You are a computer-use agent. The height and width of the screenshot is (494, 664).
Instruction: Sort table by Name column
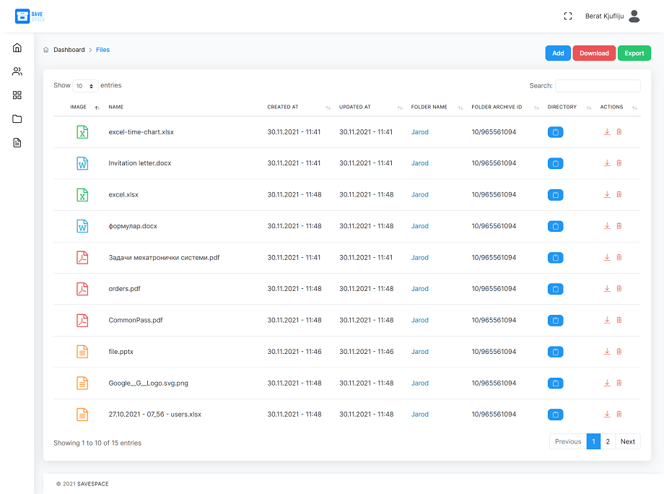click(116, 107)
